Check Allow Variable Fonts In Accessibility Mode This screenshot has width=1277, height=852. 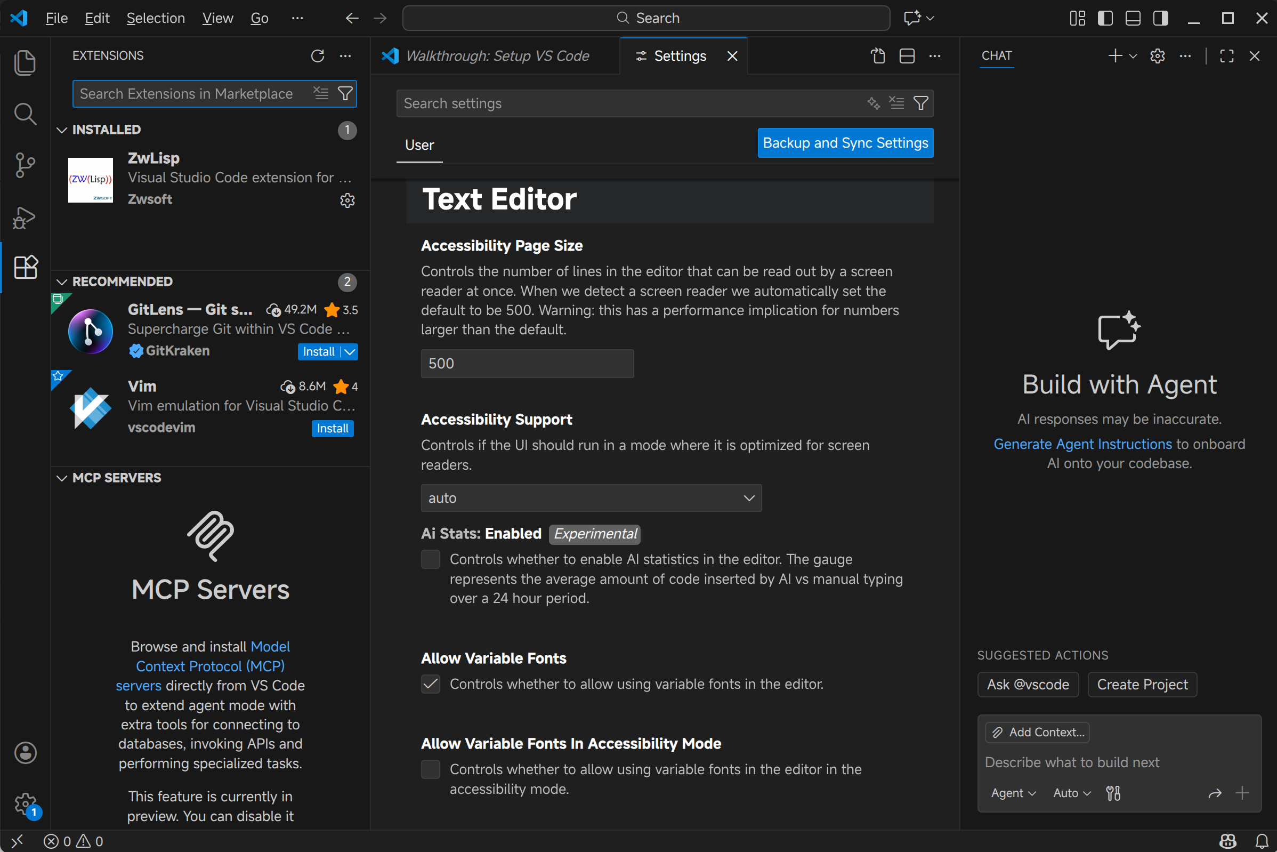click(431, 769)
